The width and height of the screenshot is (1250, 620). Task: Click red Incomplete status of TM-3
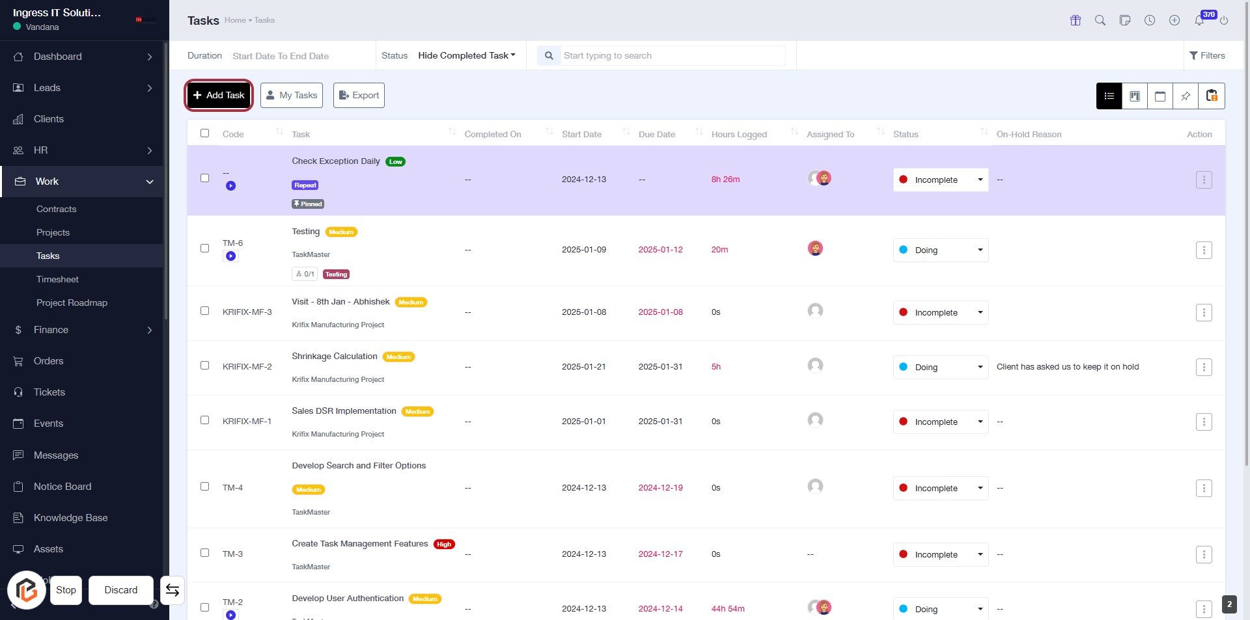click(940, 555)
